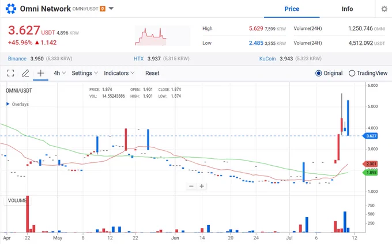Open settings with the gear icon

(384, 9)
